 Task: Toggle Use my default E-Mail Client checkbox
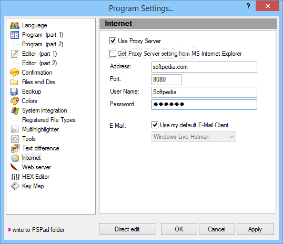155,125
